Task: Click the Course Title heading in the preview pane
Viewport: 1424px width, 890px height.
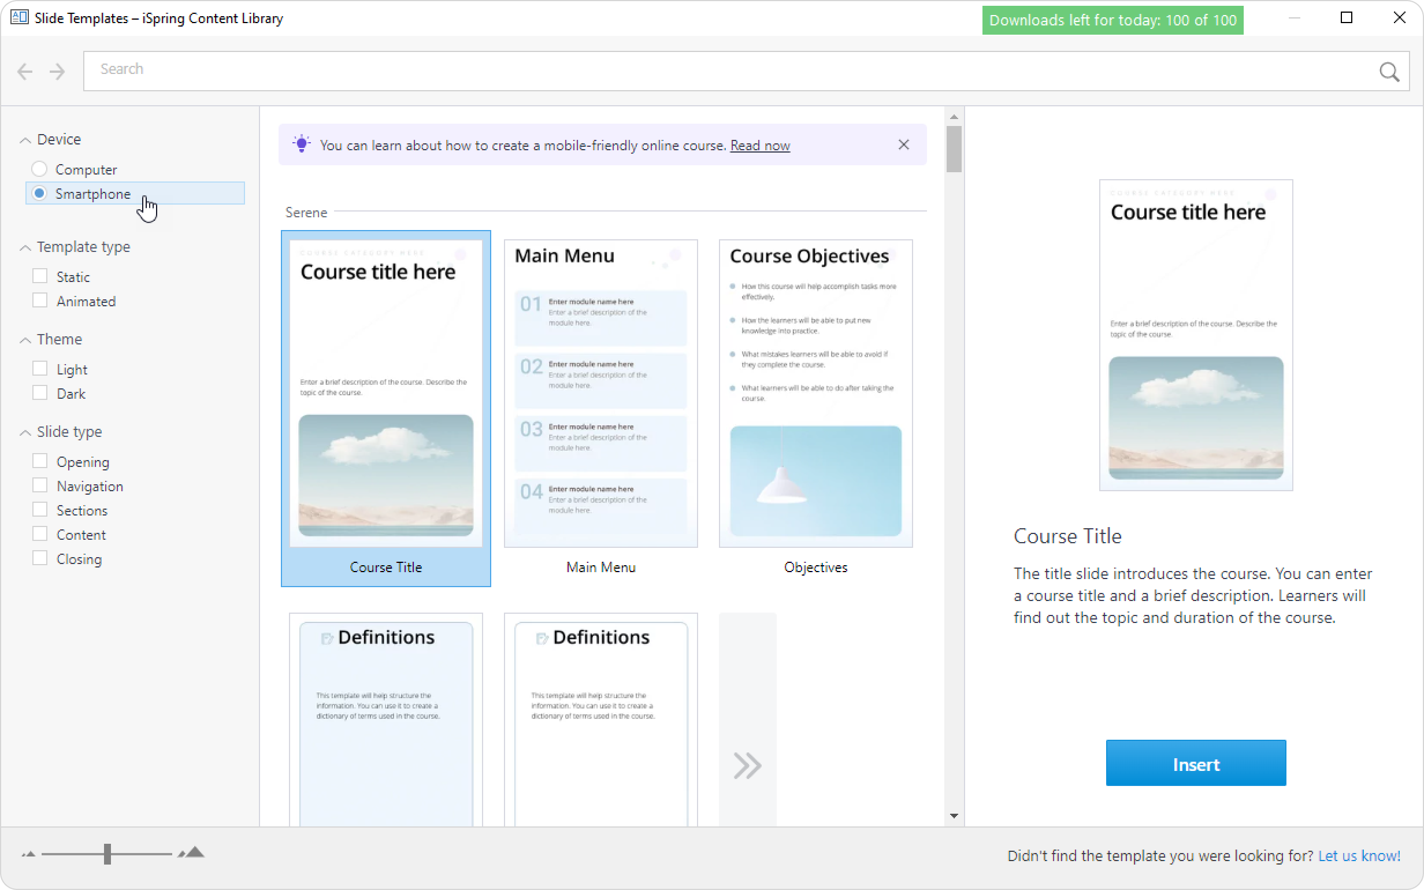Action: pyautogui.click(x=1067, y=536)
